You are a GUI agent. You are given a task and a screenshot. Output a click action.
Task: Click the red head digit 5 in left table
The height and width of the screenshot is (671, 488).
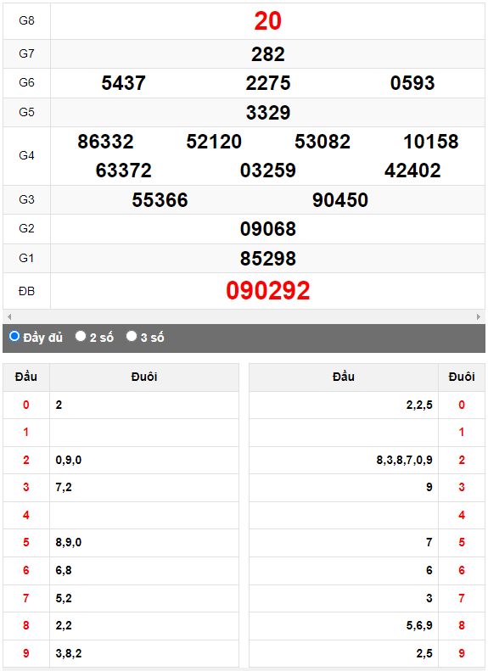[x=26, y=542]
